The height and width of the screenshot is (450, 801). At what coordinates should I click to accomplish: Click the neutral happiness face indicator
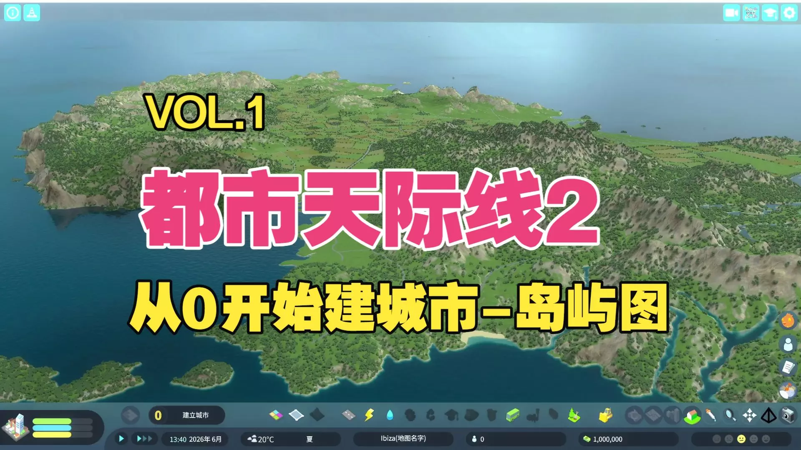click(741, 439)
